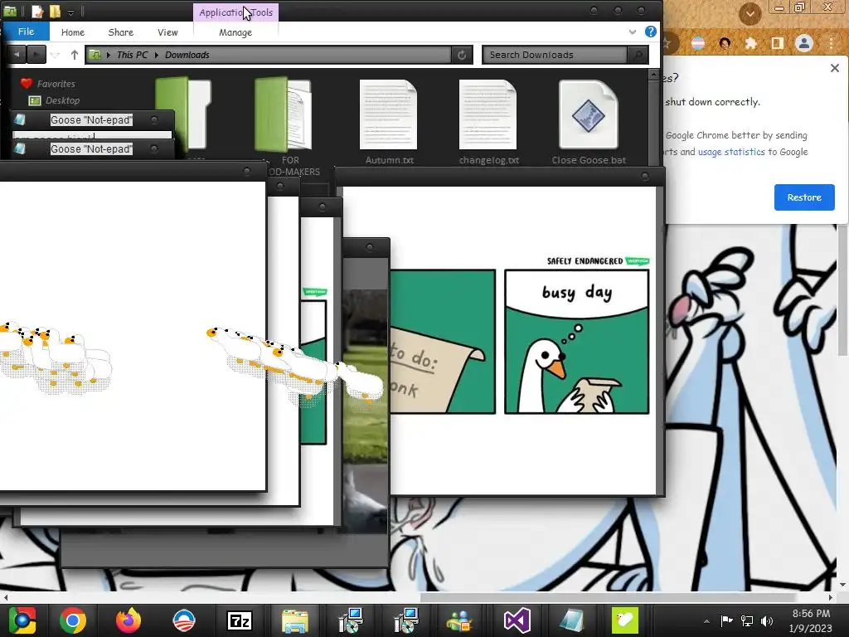Go forward with the Explorer Forward arrow

coord(36,54)
